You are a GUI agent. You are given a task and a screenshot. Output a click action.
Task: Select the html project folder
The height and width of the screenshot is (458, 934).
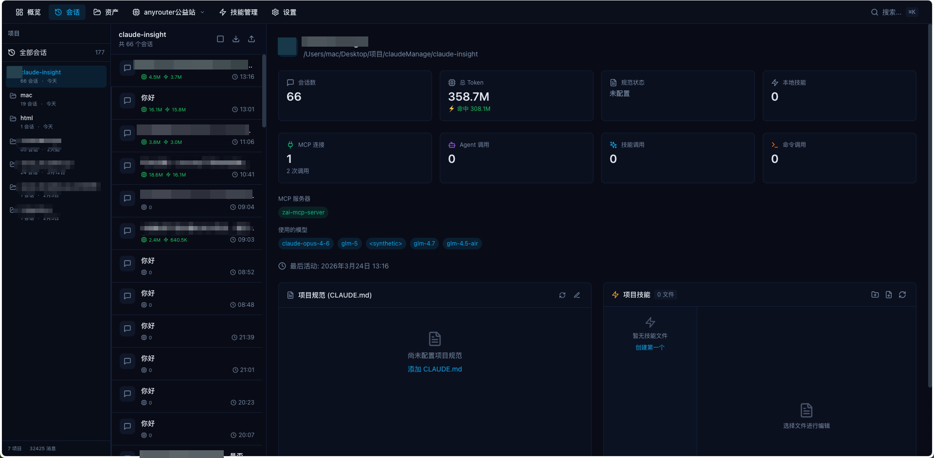pos(56,122)
